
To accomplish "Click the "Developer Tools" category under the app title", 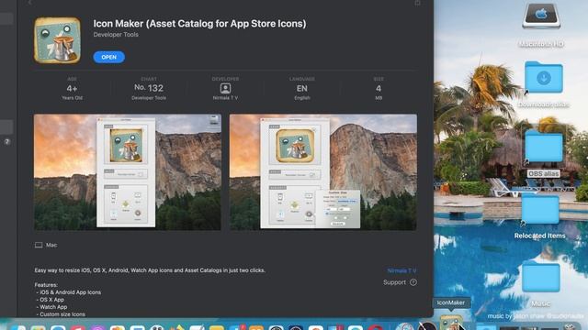I will pos(116,35).
